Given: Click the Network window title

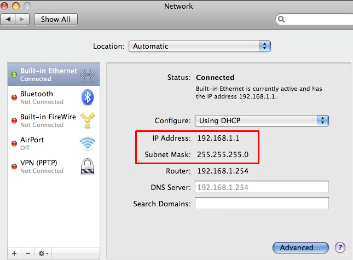Looking at the screenshot, I should (x=178, y=6).
